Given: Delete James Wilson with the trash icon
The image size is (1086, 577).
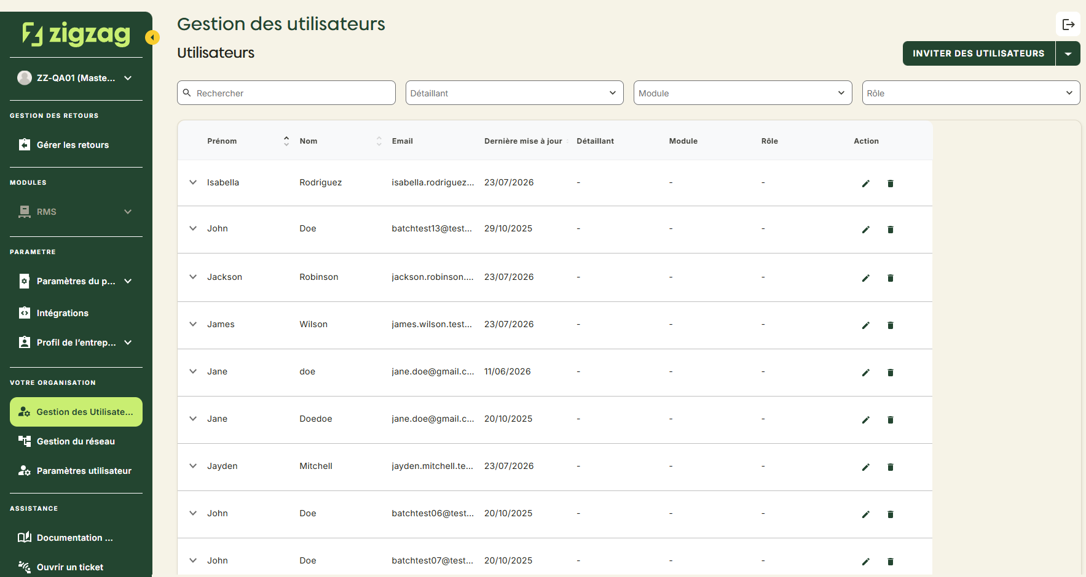Looking at the screenshot, I should click(890, 325).
